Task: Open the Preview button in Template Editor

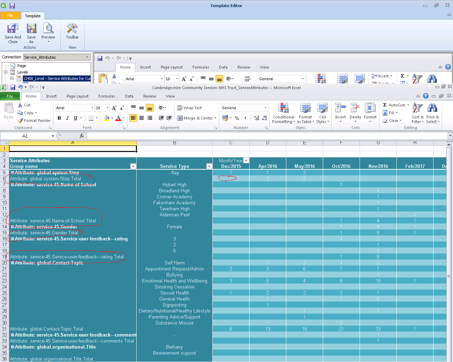Action: 48,33
